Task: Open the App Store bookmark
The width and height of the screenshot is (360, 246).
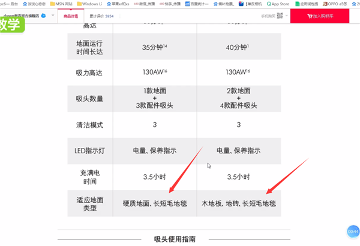Action: 278,4
